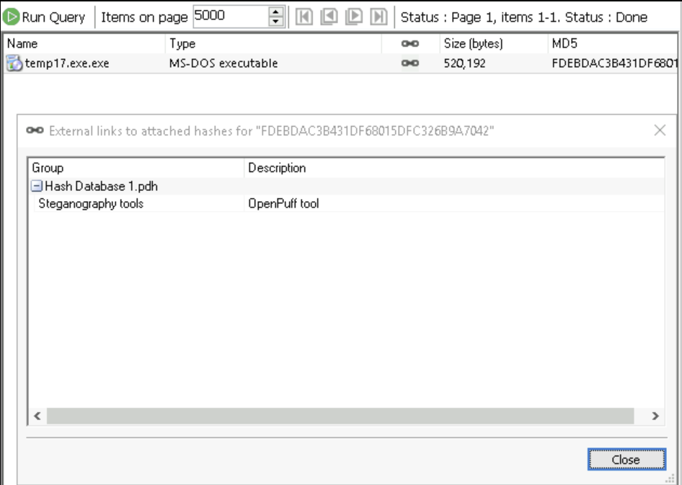This screenshot has width=682, height=485.
Task: Go to previous page of results
Action: click(329, 17)
